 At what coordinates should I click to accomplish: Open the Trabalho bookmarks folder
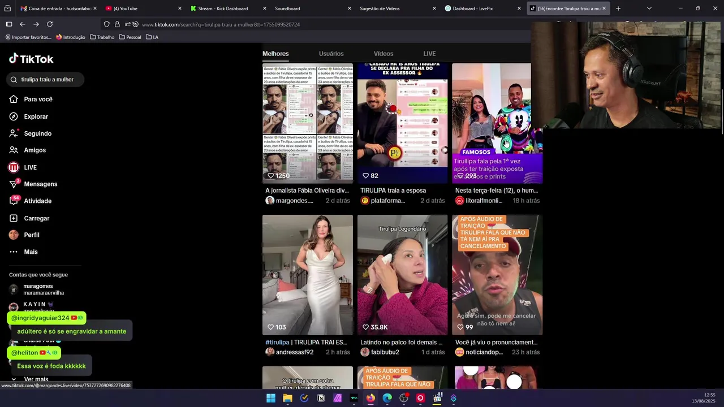coord(102,37)
